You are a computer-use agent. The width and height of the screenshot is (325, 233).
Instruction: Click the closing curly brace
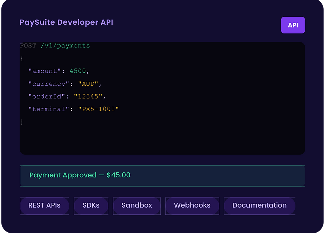(22, 122)
